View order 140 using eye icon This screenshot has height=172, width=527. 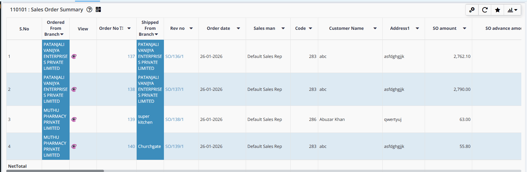click(x=74, y=146)
